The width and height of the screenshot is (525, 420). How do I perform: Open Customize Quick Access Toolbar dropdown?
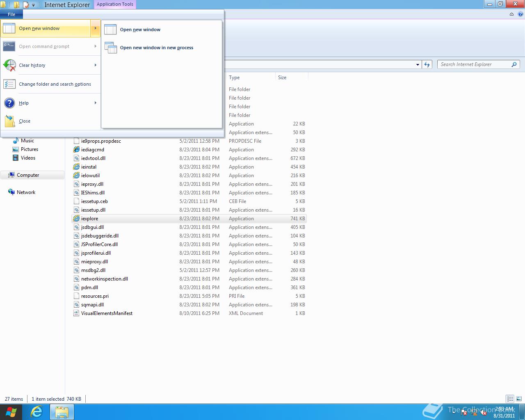(34, 5)
